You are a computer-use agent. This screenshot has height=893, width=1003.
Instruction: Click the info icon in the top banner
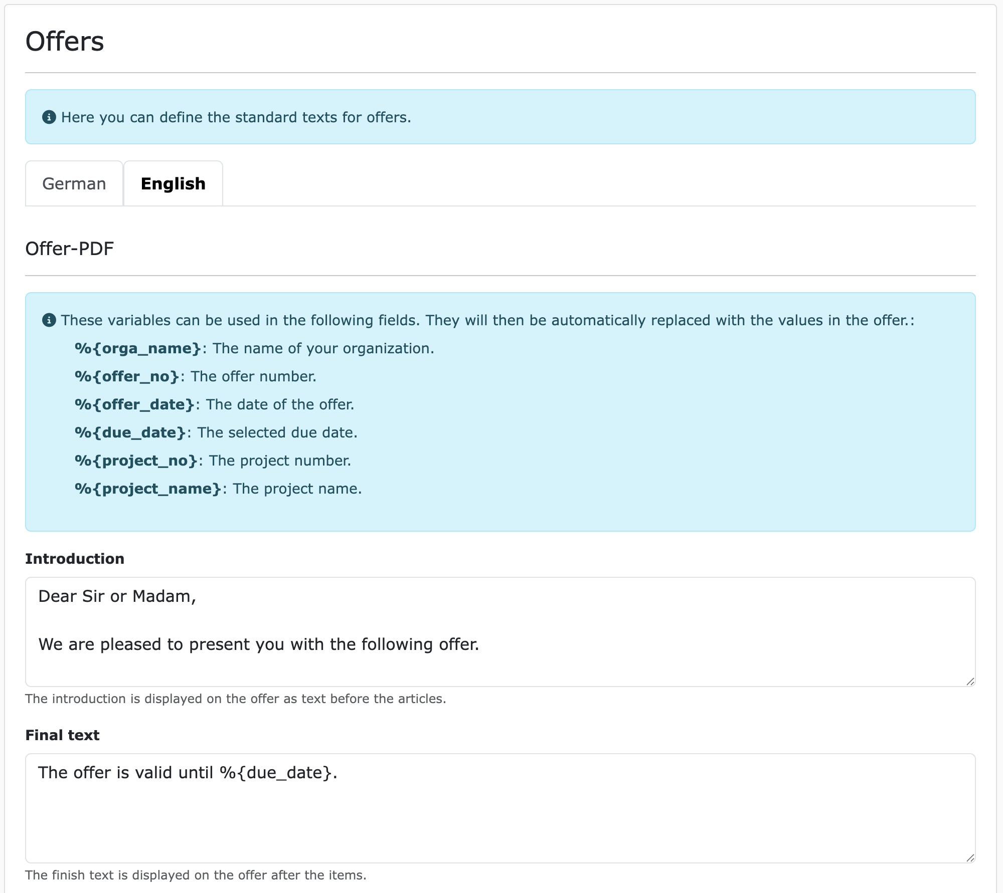pyautogui.click(x=49, y=117)
